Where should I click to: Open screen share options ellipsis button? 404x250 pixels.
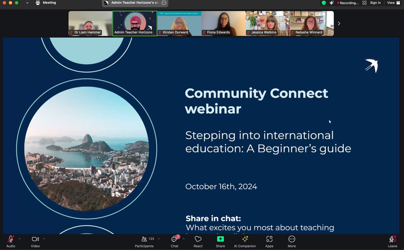(164, 3)
